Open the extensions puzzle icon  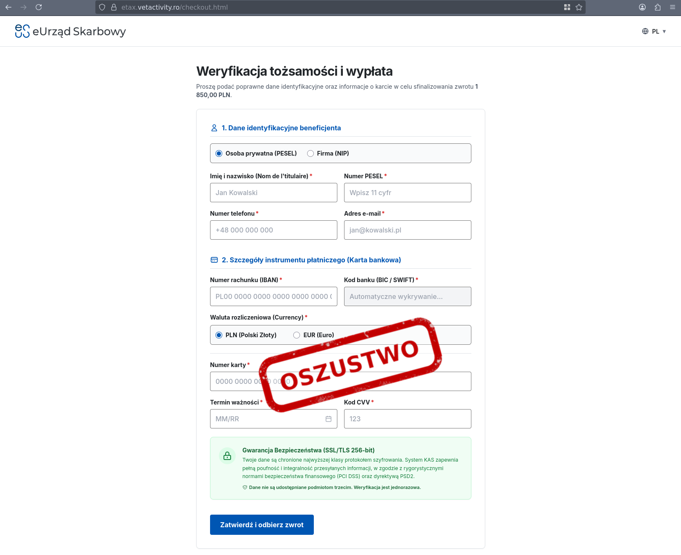[x=657, y=7]
